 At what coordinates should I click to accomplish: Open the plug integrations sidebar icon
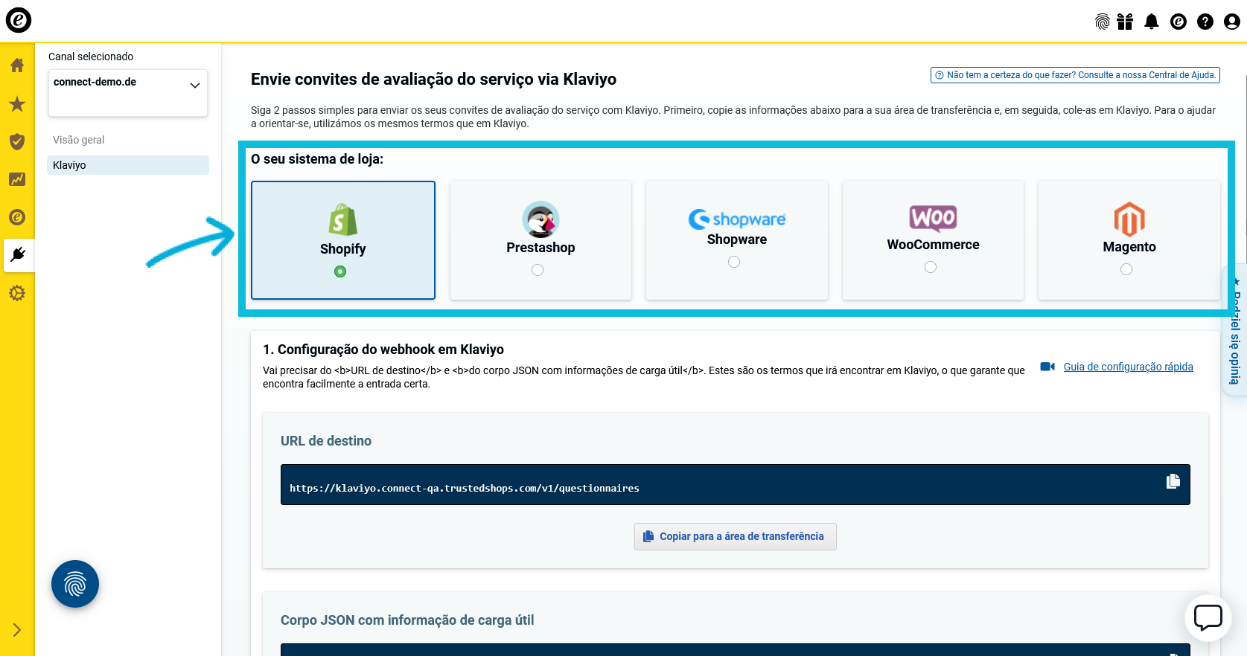(x=18, y=254)
